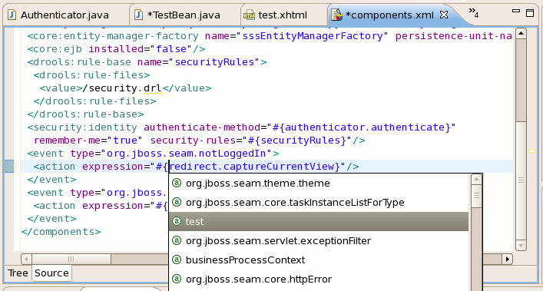543x291 pixels.
Task: Click the suggestion list scrollbar thumb
Action: (x=476, y=196)
